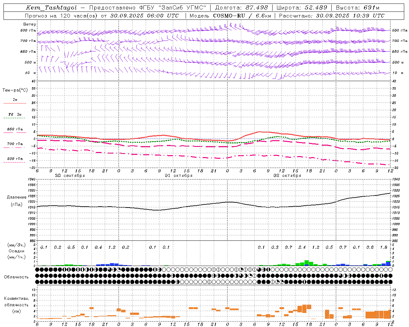Click the station name Kem_Tashtagol
The height and width of the screenshot is (327, 409).
[51, 8]
